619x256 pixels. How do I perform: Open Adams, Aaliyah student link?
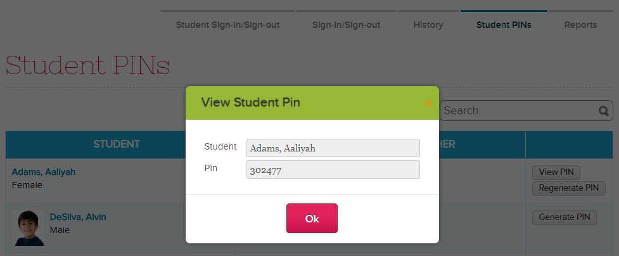coord(44,172)
